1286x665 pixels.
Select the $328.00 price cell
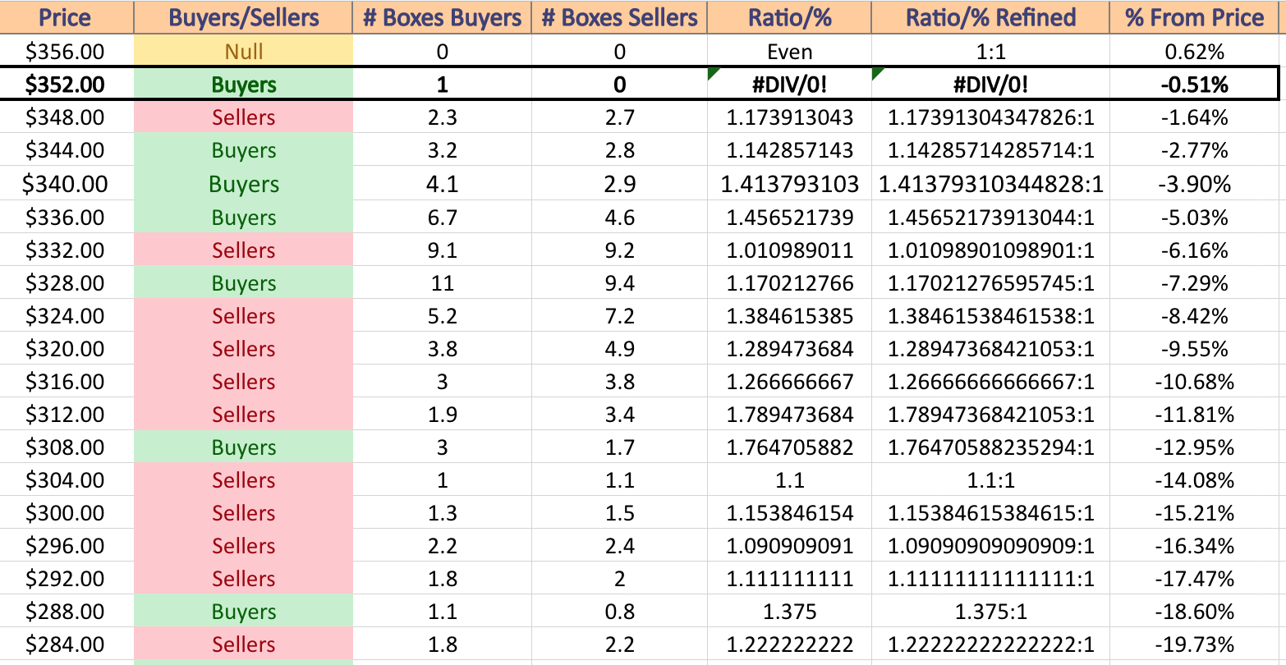pos(66,283)
